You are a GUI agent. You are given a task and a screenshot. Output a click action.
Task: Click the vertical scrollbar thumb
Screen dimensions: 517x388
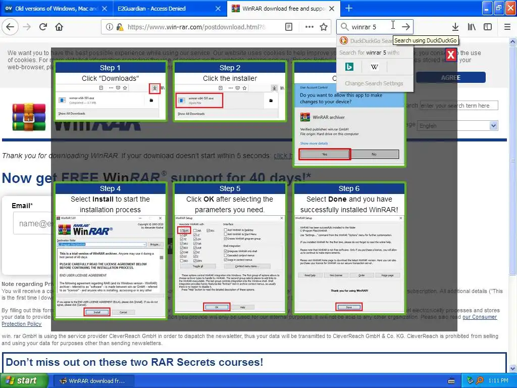pos(512,160)
